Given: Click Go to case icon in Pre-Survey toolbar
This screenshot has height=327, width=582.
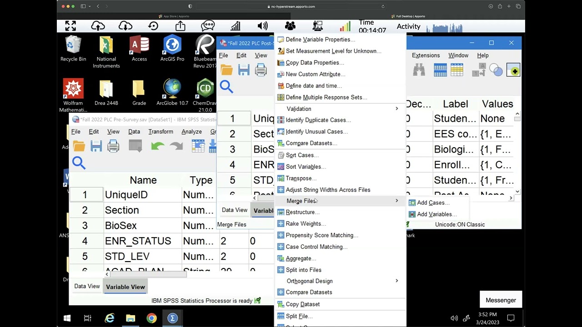Looking at the screenshot, I should click(x=198, y=146).
